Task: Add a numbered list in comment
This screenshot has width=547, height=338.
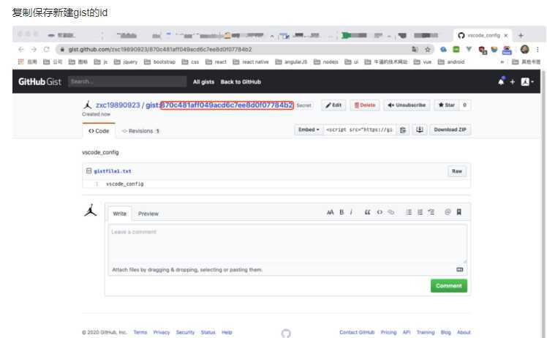Action: pyautogui.click(x=420, y=212)
